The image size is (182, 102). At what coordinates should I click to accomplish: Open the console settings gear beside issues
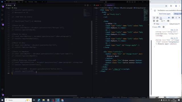click(164, 27)
